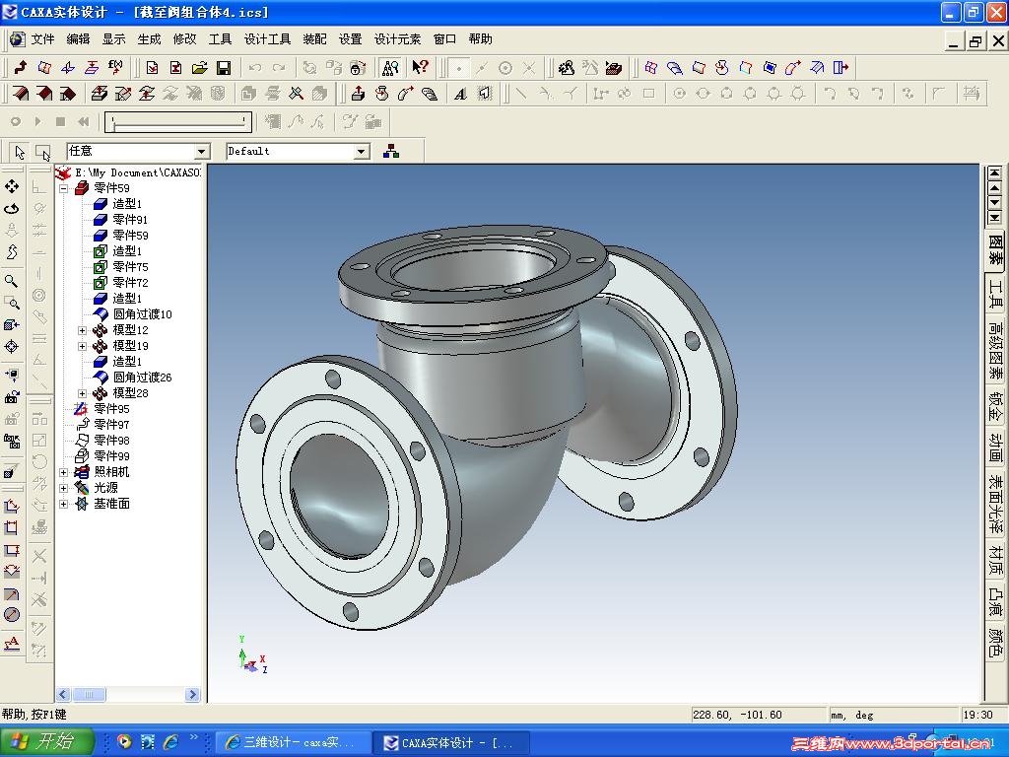Click the Save floppy disk icon

(x=224, y=68)
